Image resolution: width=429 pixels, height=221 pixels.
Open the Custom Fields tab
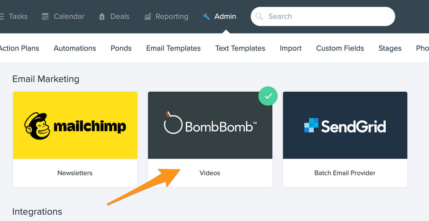(340, 48)
